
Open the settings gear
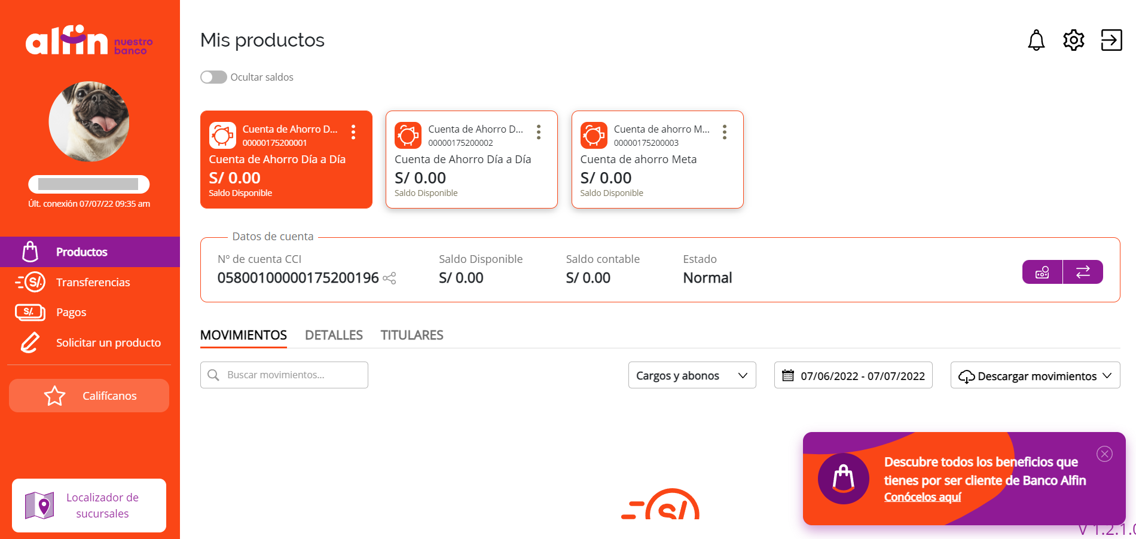1073,40
